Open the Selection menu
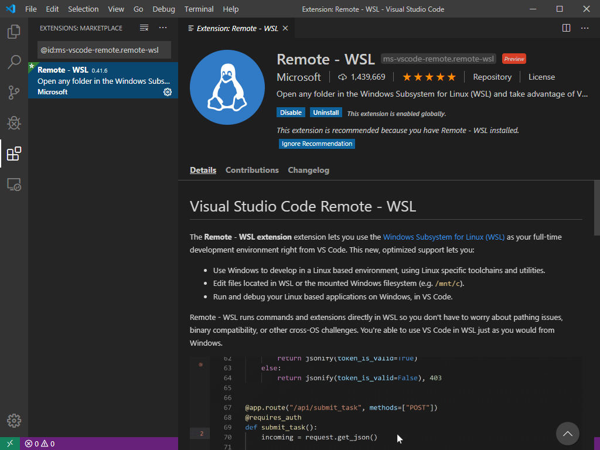Image resolution: width=600 pixels, height=450 pixels. 83,9
